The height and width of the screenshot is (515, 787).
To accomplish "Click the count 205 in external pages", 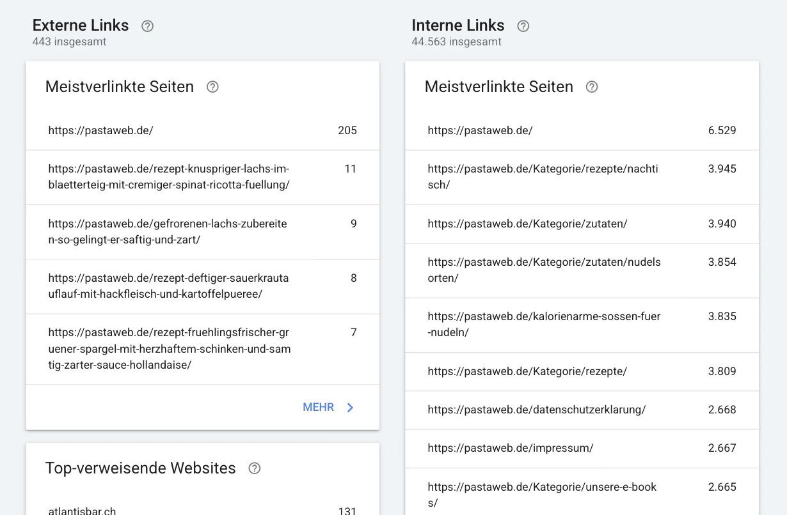I will click(347, 130).
